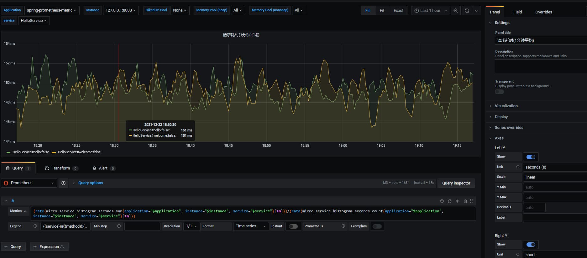This screenshot has width=587, height=258.
Task: Expand the Visualization section
Action: (x=506, y=106)
